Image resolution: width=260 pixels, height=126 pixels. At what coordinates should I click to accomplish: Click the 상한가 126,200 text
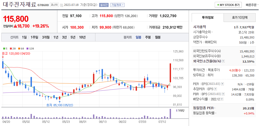pos(126,16)
